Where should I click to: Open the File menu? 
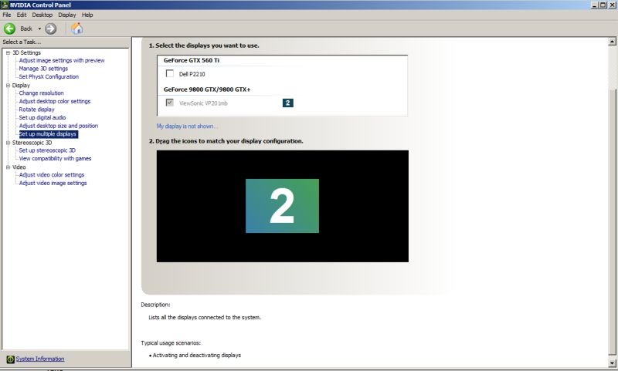pyautogui.click(x=7, y=15)
